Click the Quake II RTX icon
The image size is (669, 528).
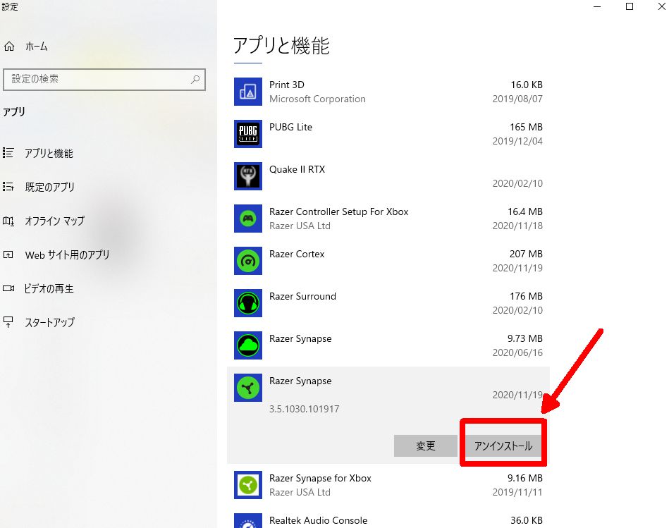tap(248, 176)
